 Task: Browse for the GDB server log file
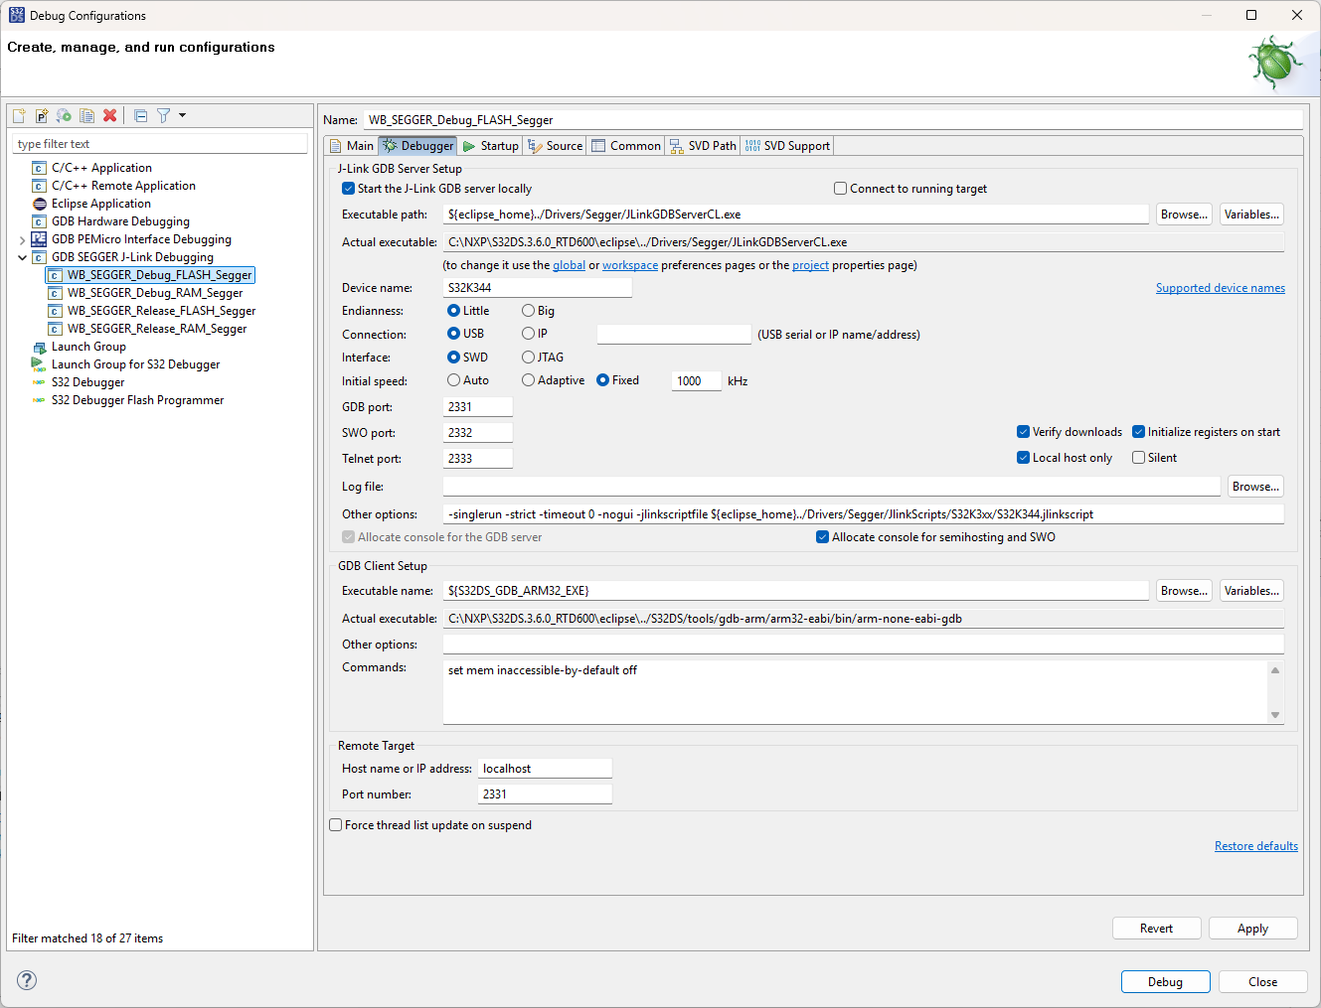tap(1255, 487)
